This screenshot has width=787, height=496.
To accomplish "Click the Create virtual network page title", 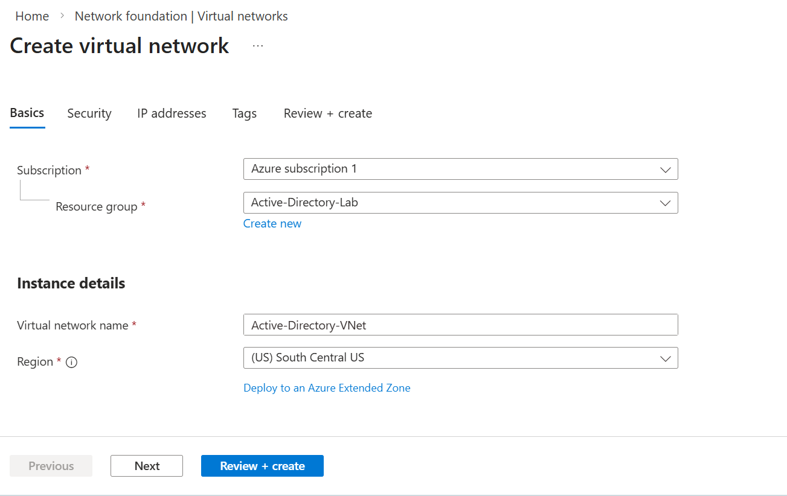I will click(x=120, y=46).
